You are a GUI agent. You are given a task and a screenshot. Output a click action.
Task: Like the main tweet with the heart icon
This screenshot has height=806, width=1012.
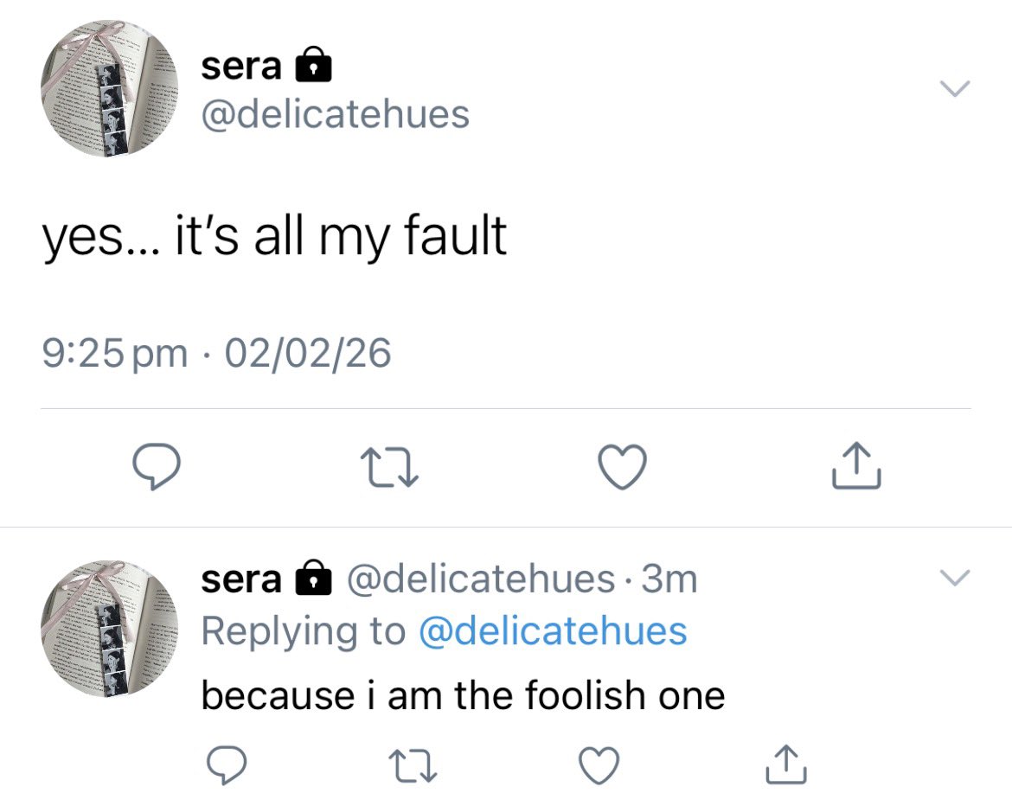coord(622,467)
